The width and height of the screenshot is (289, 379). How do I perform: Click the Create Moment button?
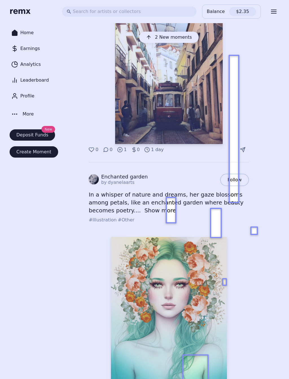(x=34, y=152)
